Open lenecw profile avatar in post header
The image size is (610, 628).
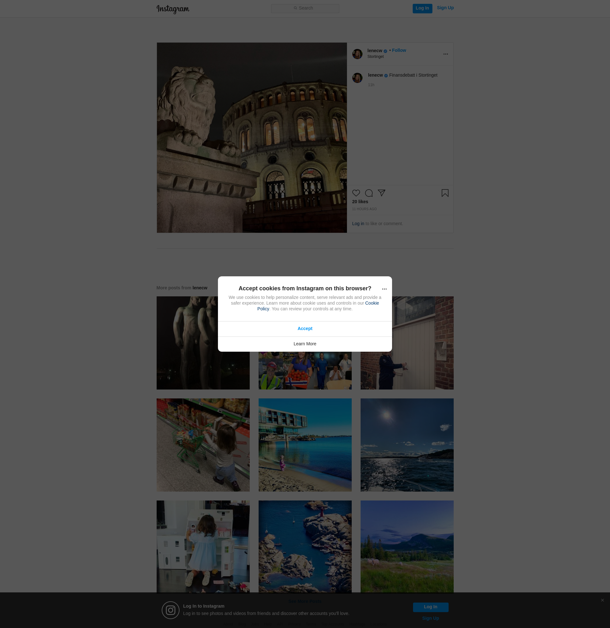point(357,54)
